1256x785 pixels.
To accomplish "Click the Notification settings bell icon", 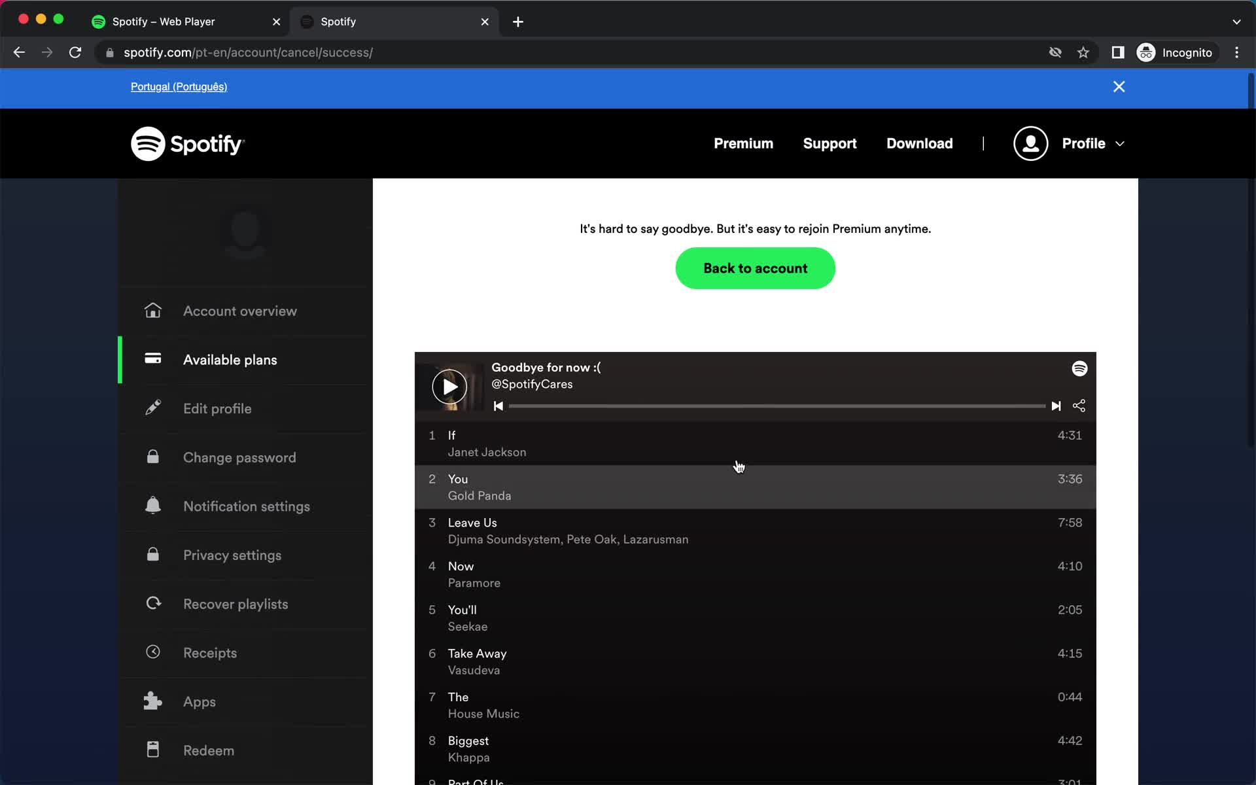I will click(x=153, y=504).
